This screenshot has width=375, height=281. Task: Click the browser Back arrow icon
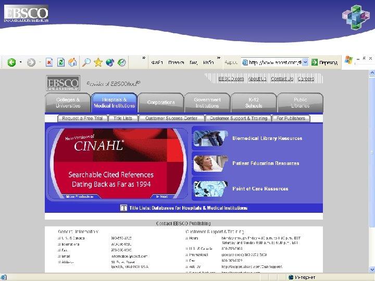pyautogui.click(x=11, y=62)
